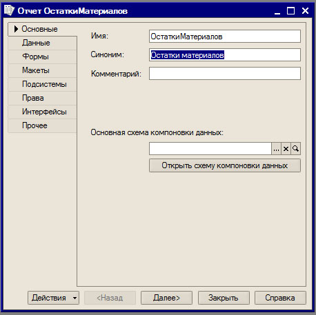Click the window title Отчет ОстаткиМатериалов

pyautogui.click(x=72, y=11)
